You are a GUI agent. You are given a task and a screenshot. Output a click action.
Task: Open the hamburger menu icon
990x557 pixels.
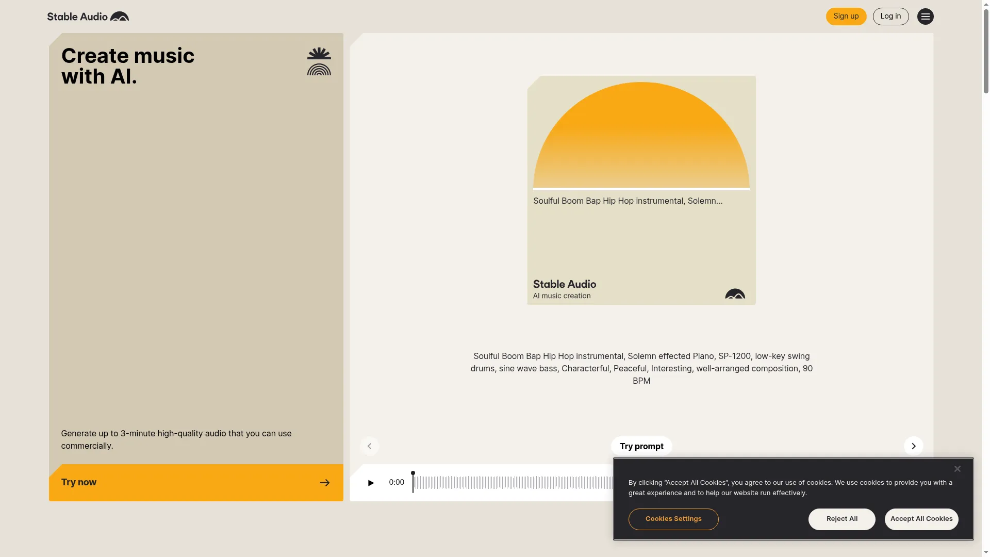925,17
